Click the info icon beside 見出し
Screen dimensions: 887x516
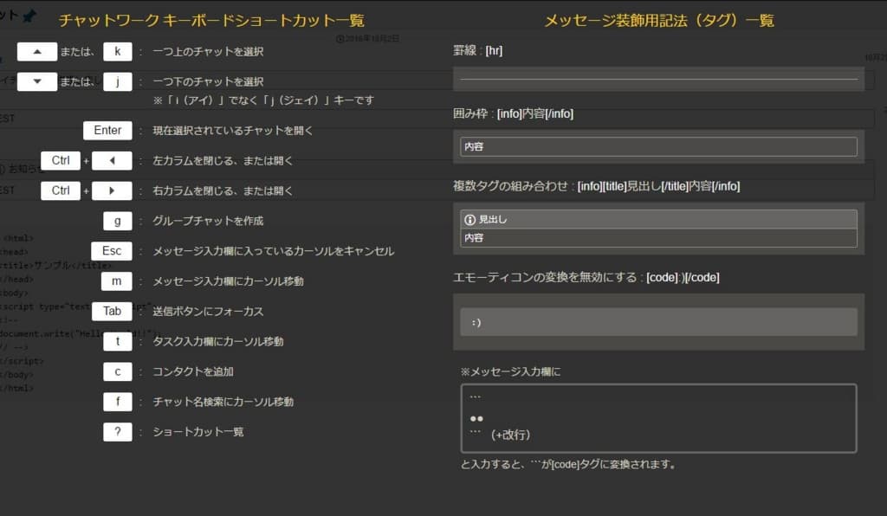[x=469, y=219]
